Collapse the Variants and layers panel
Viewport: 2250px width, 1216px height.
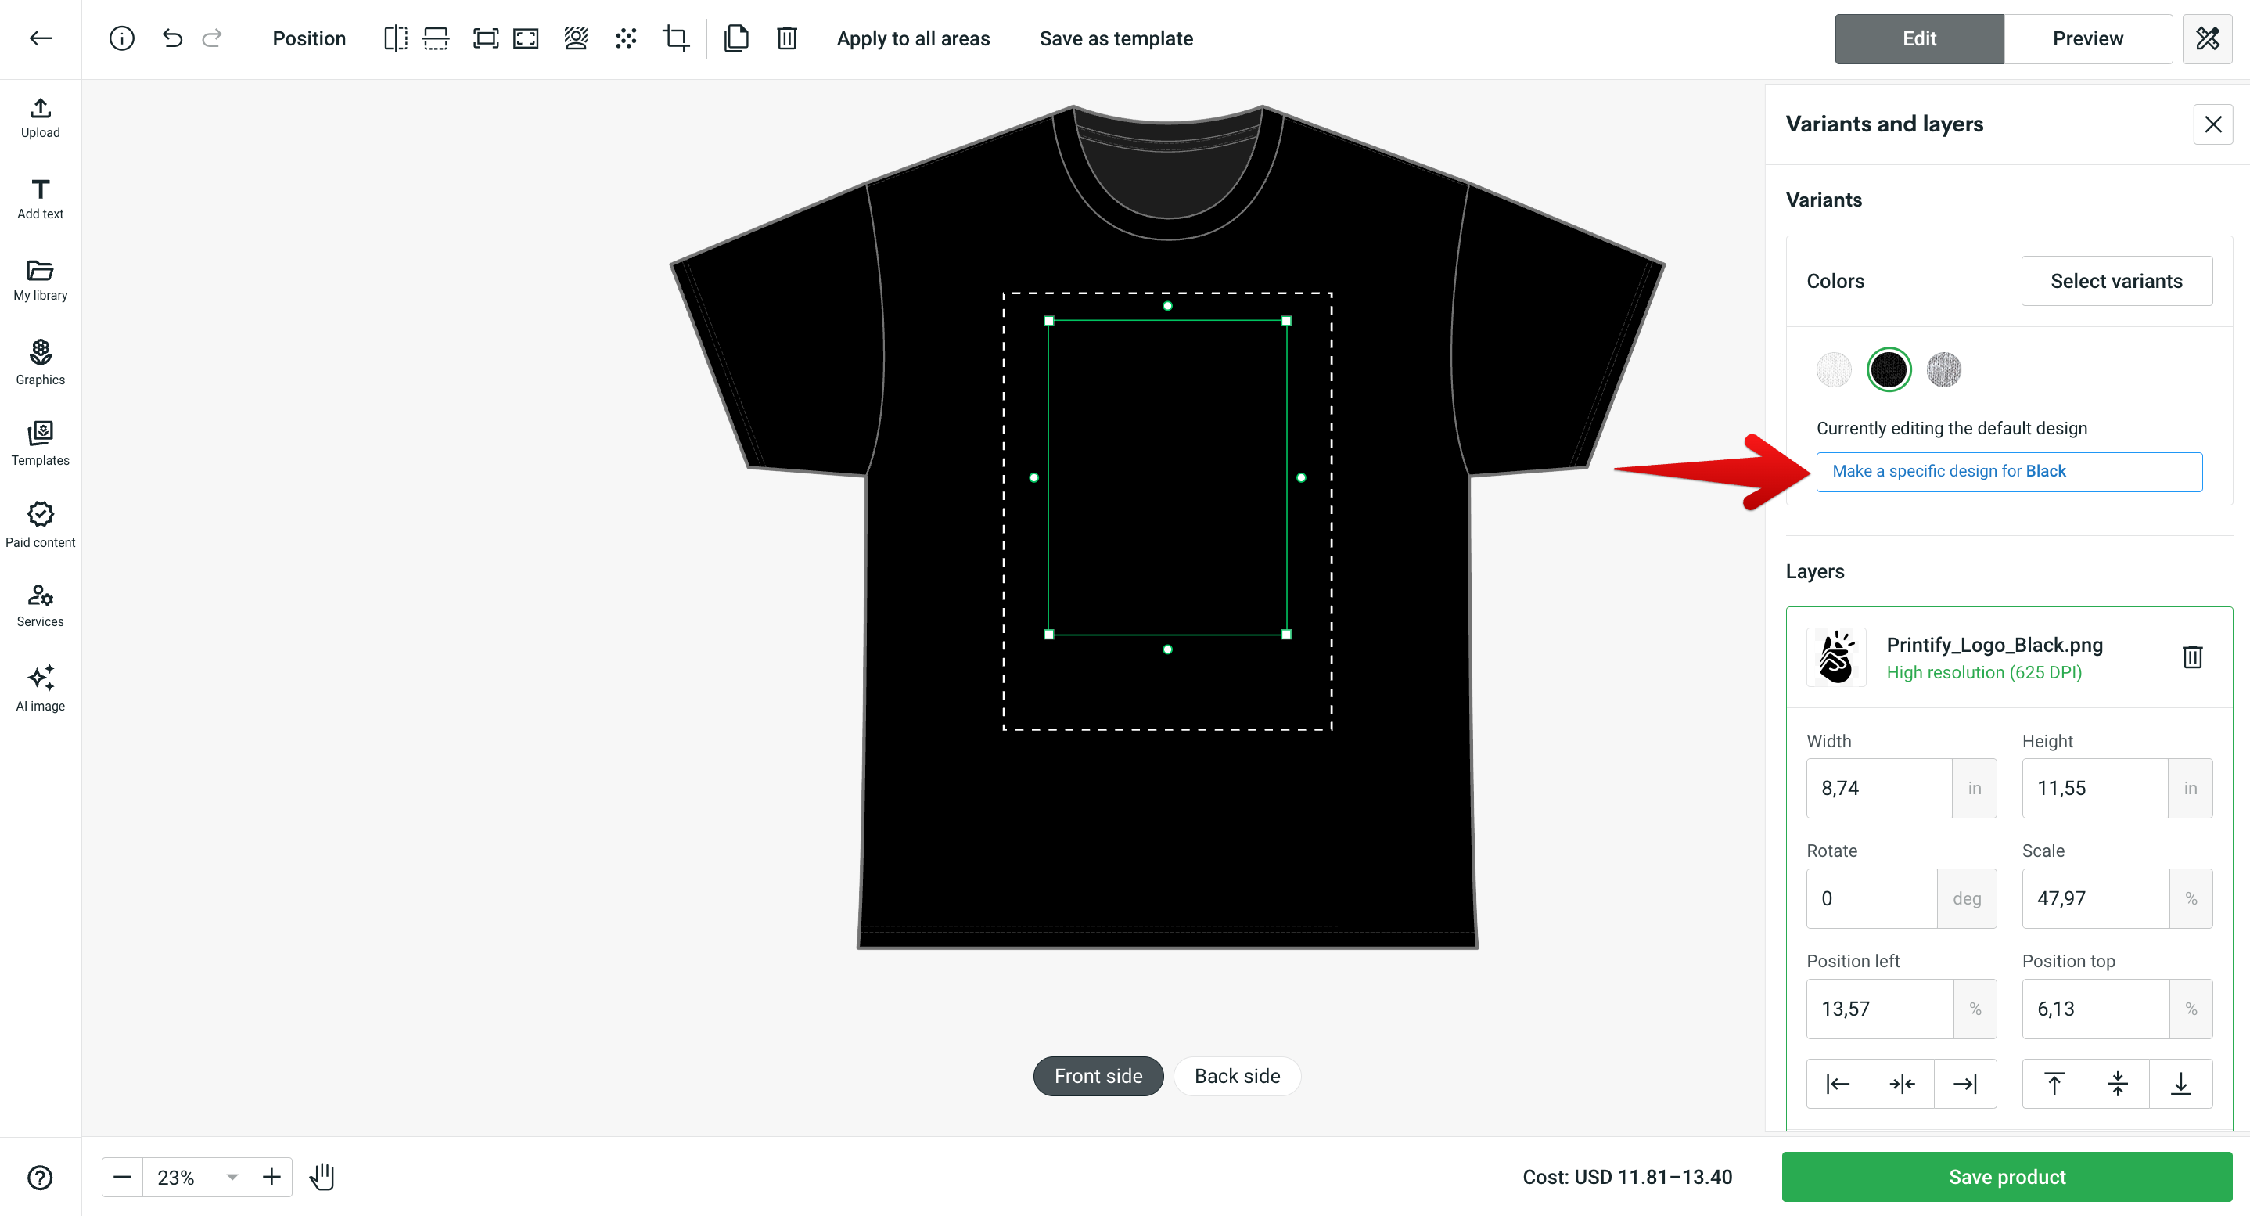point(2213,124)
